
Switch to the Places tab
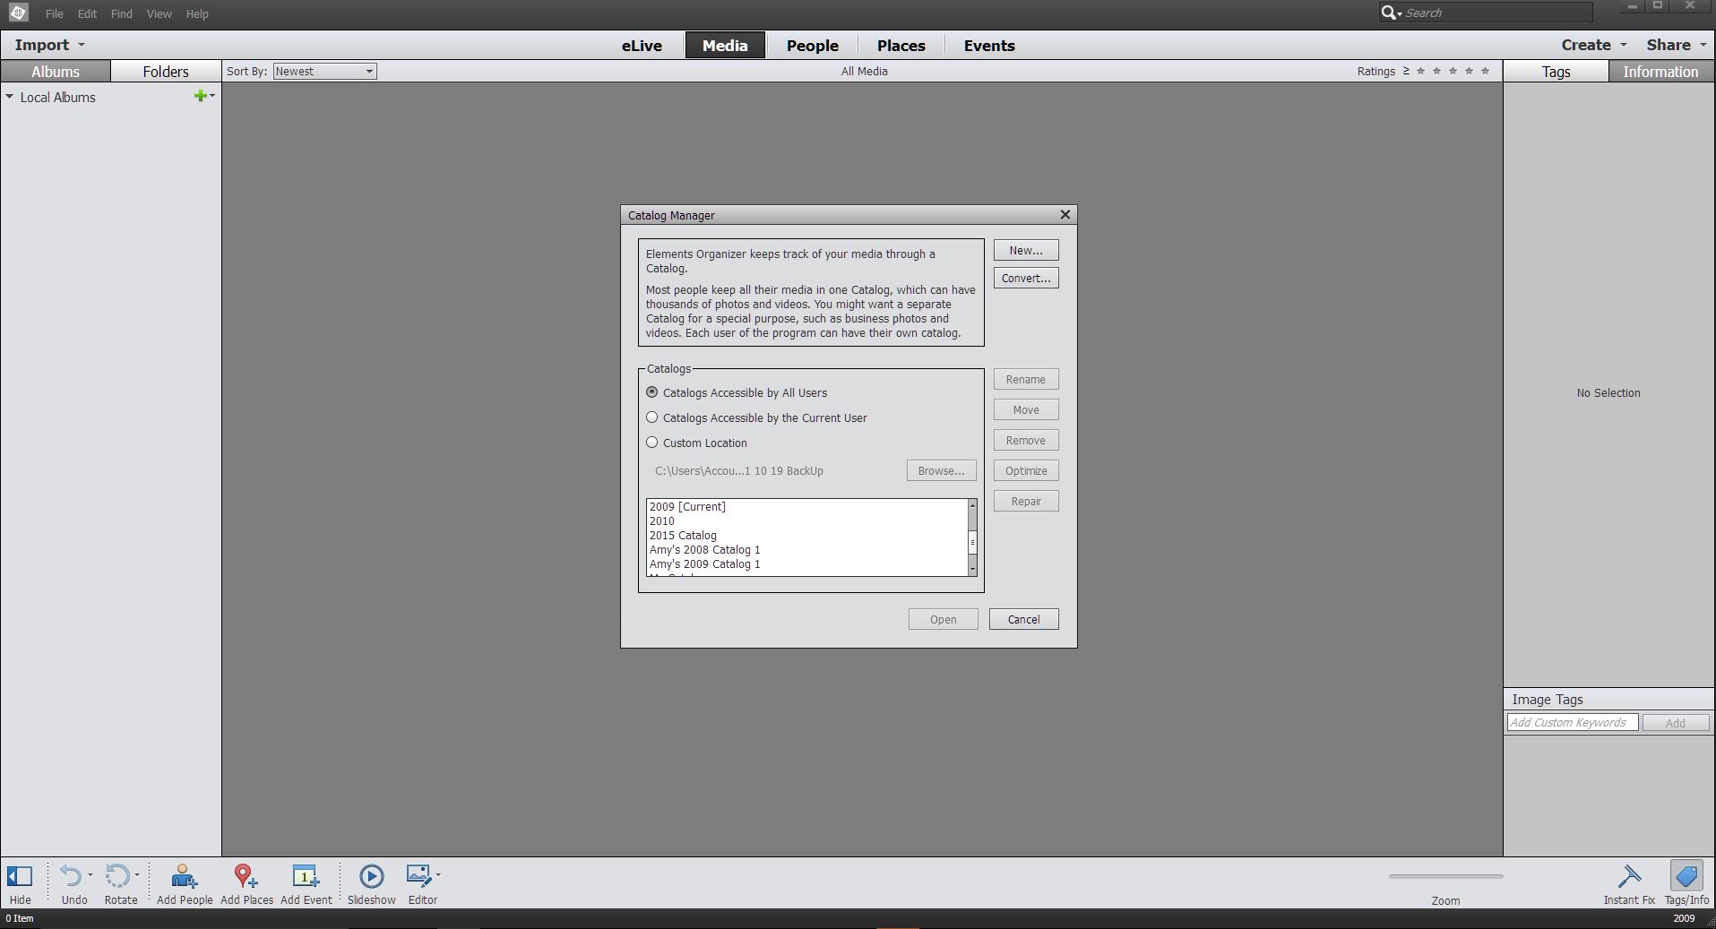coord(901,46)
